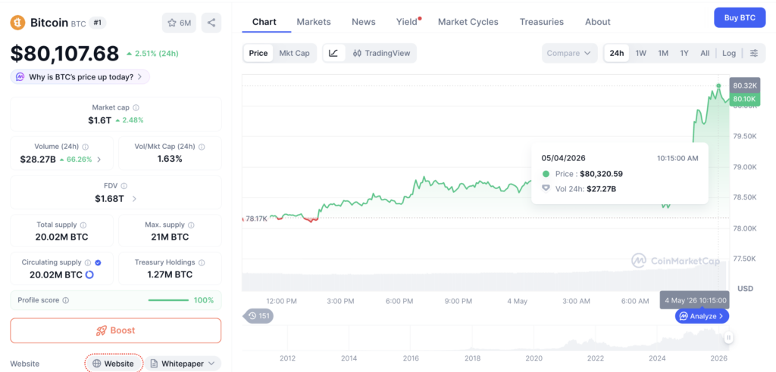
Task: Switch to TradingView chart mode
Action: point(382,54)
